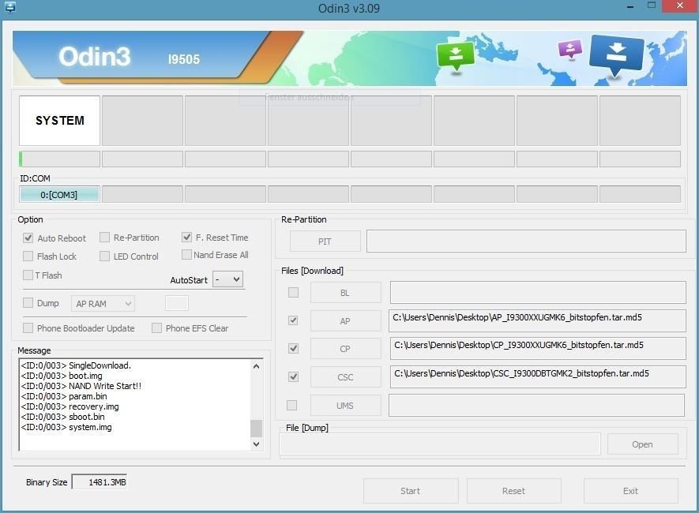The image size is (699, 513).
Task: Click the 'boot.img' log line
Action: pyautogui.click(x=62, y=376)
